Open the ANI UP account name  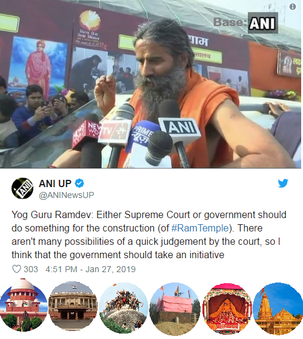[55, 183]
